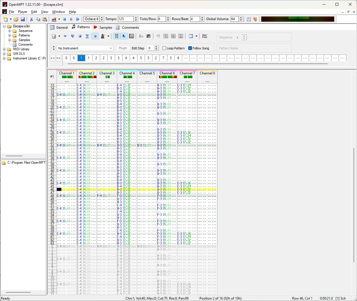Screen dimensions: 357x301
Task: Toggle the VU meters icon
Action: pos(117,36)
